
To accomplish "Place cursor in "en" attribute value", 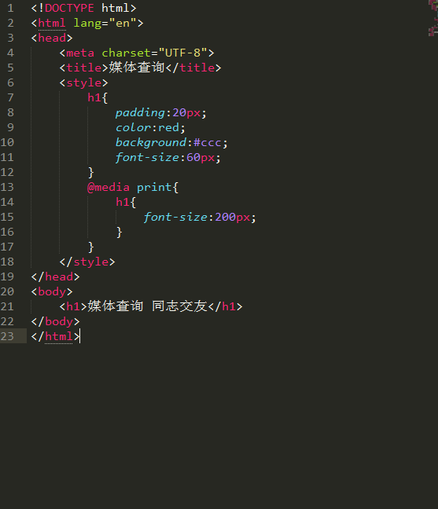I will [x=123, y=23].
